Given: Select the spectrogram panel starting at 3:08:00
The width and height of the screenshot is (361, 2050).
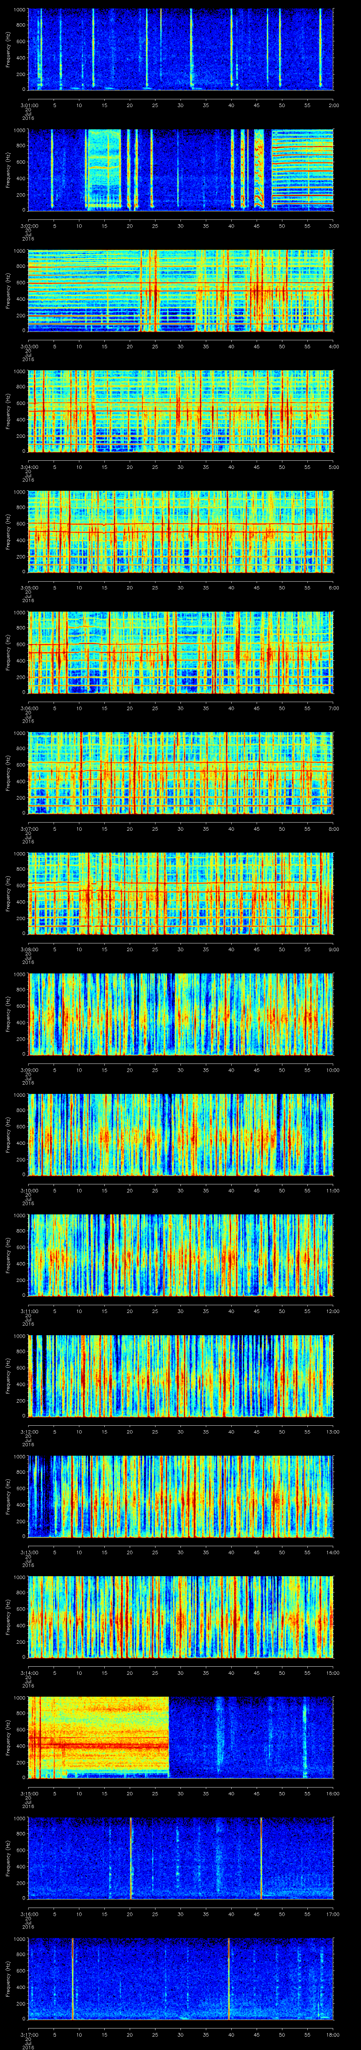Looking at the screenshot, I should pos(181,893).
